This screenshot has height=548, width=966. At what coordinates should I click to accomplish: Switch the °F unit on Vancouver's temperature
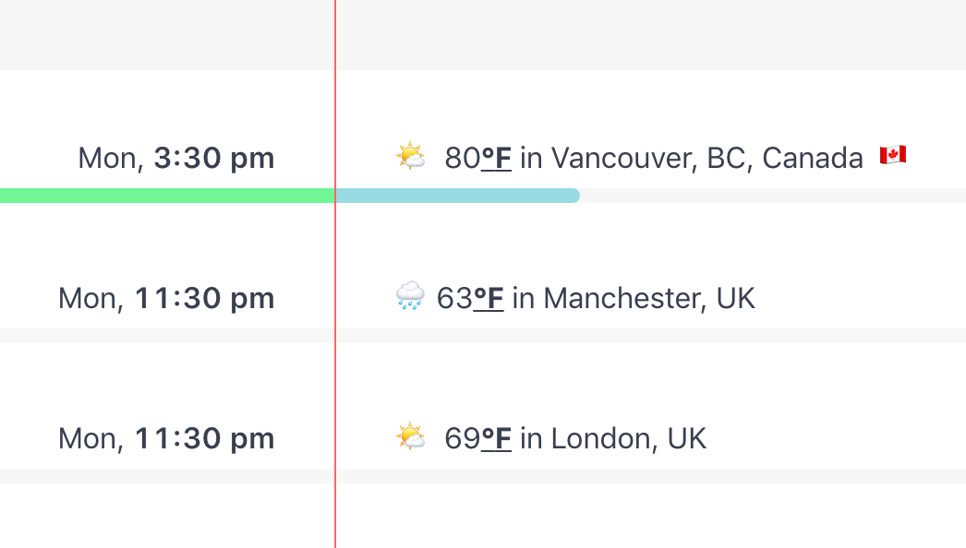click(x=497, y=159)
